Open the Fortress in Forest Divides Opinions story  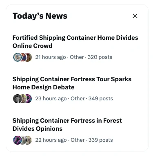click(67, 125)
